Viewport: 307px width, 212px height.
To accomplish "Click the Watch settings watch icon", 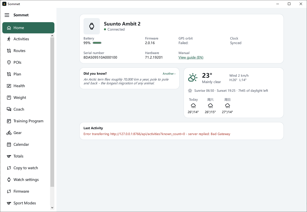I will coord(9,180).
